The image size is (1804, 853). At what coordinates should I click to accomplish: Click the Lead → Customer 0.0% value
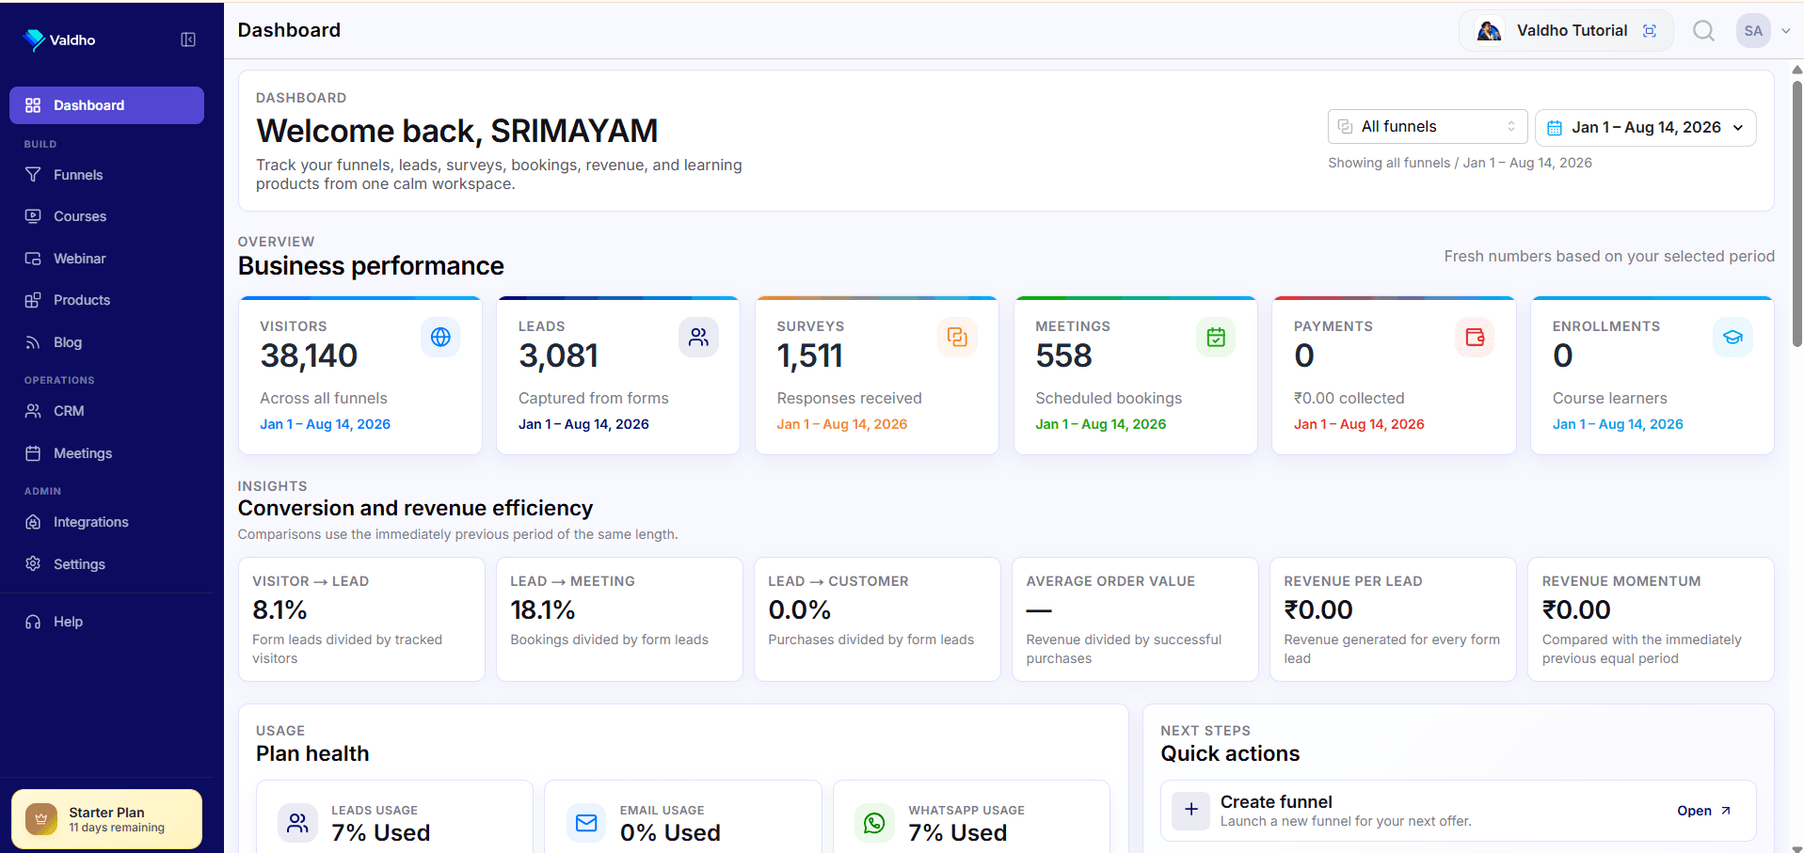[x=799, y=610]
